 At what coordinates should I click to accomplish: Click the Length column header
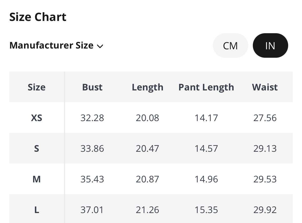tap(148, 87)
